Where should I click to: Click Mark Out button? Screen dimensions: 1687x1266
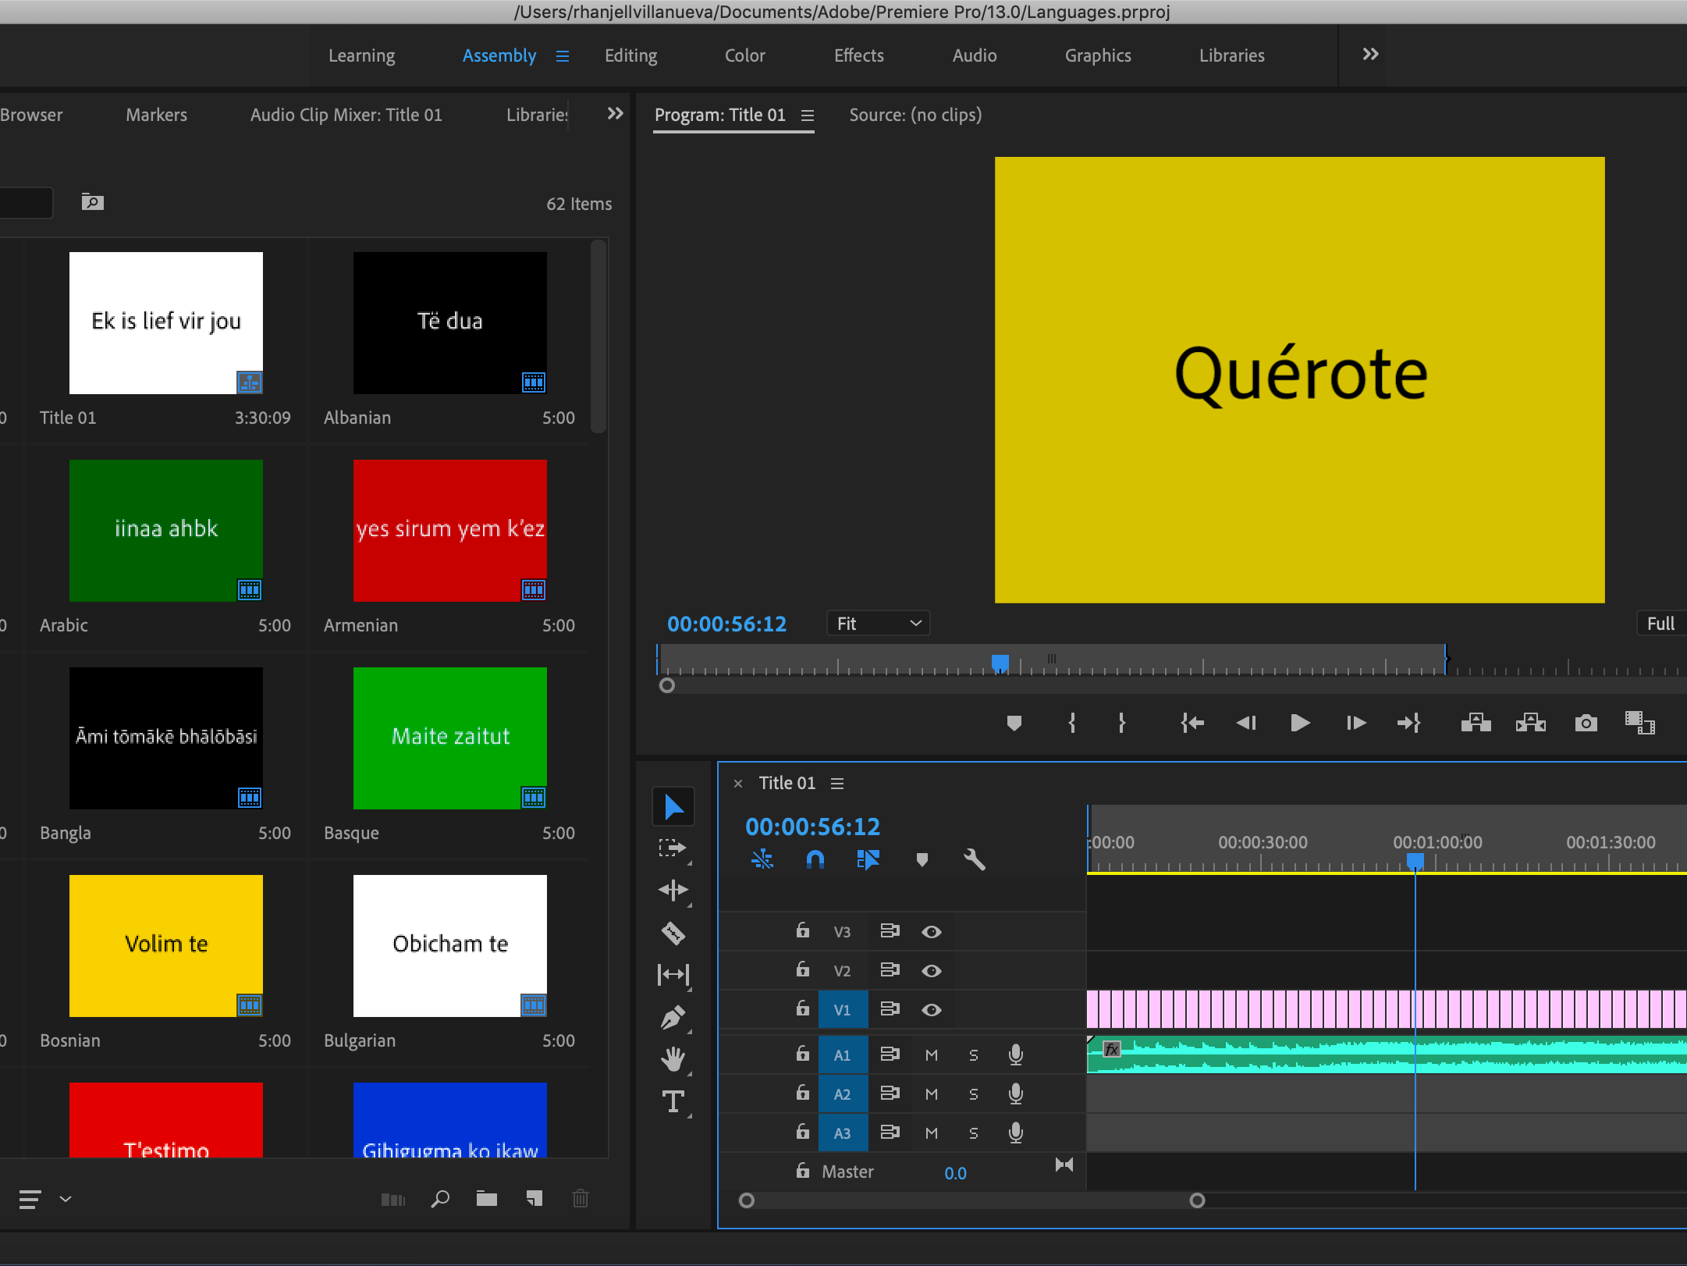click(x=1122, y=723)
